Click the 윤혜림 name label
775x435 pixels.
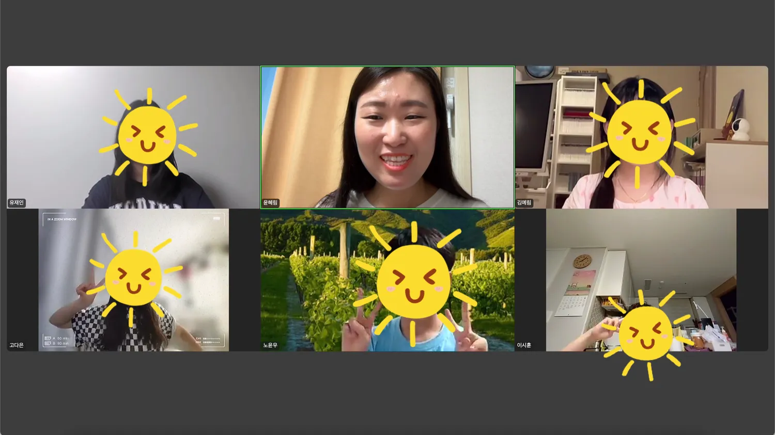click(x=270, y=203)
